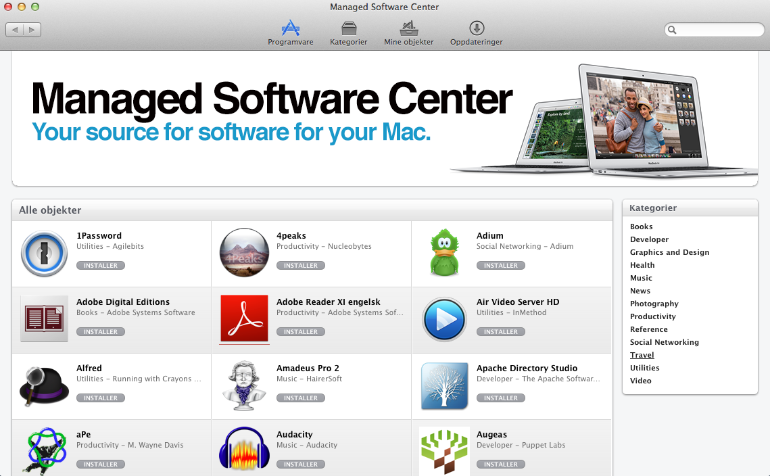
Task: Install Amadeus Pro 2
Action: pos(300,398)
